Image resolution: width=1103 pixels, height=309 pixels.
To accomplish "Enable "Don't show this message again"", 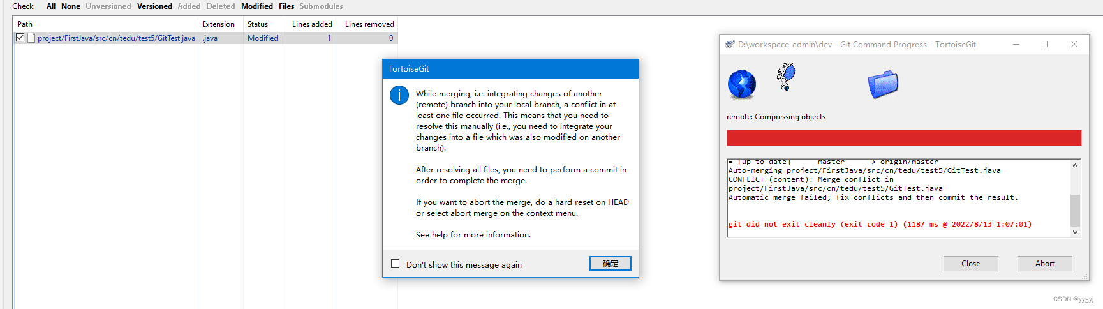I will (x=396, y=264).
